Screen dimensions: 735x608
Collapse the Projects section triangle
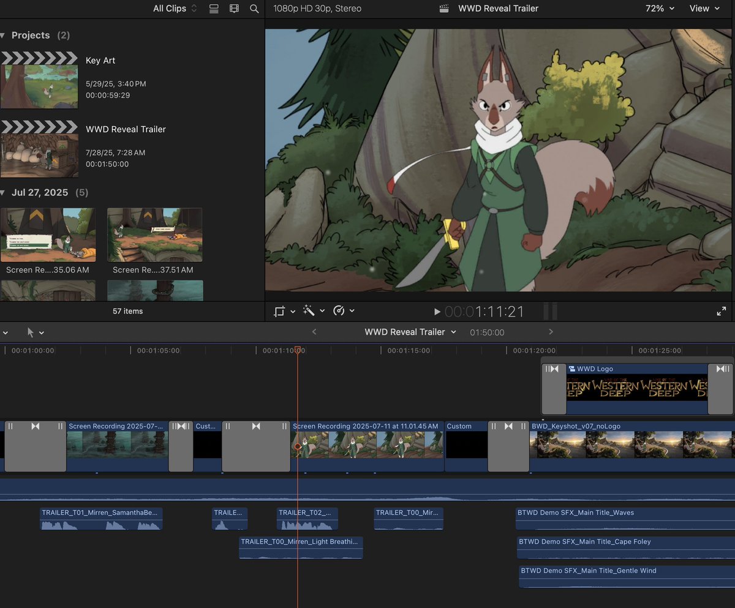click(3, 36)
